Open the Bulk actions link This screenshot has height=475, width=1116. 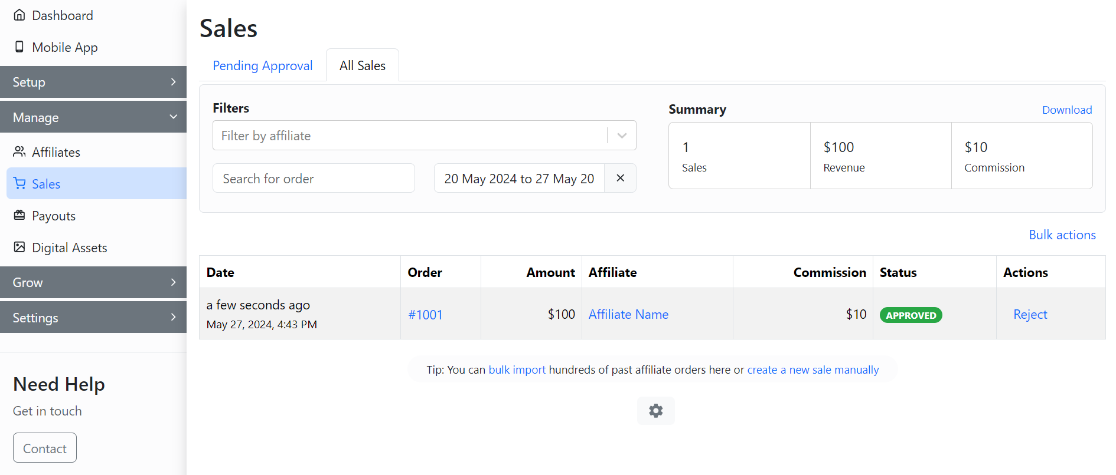pyautogui.click(x=1062, y=235)
